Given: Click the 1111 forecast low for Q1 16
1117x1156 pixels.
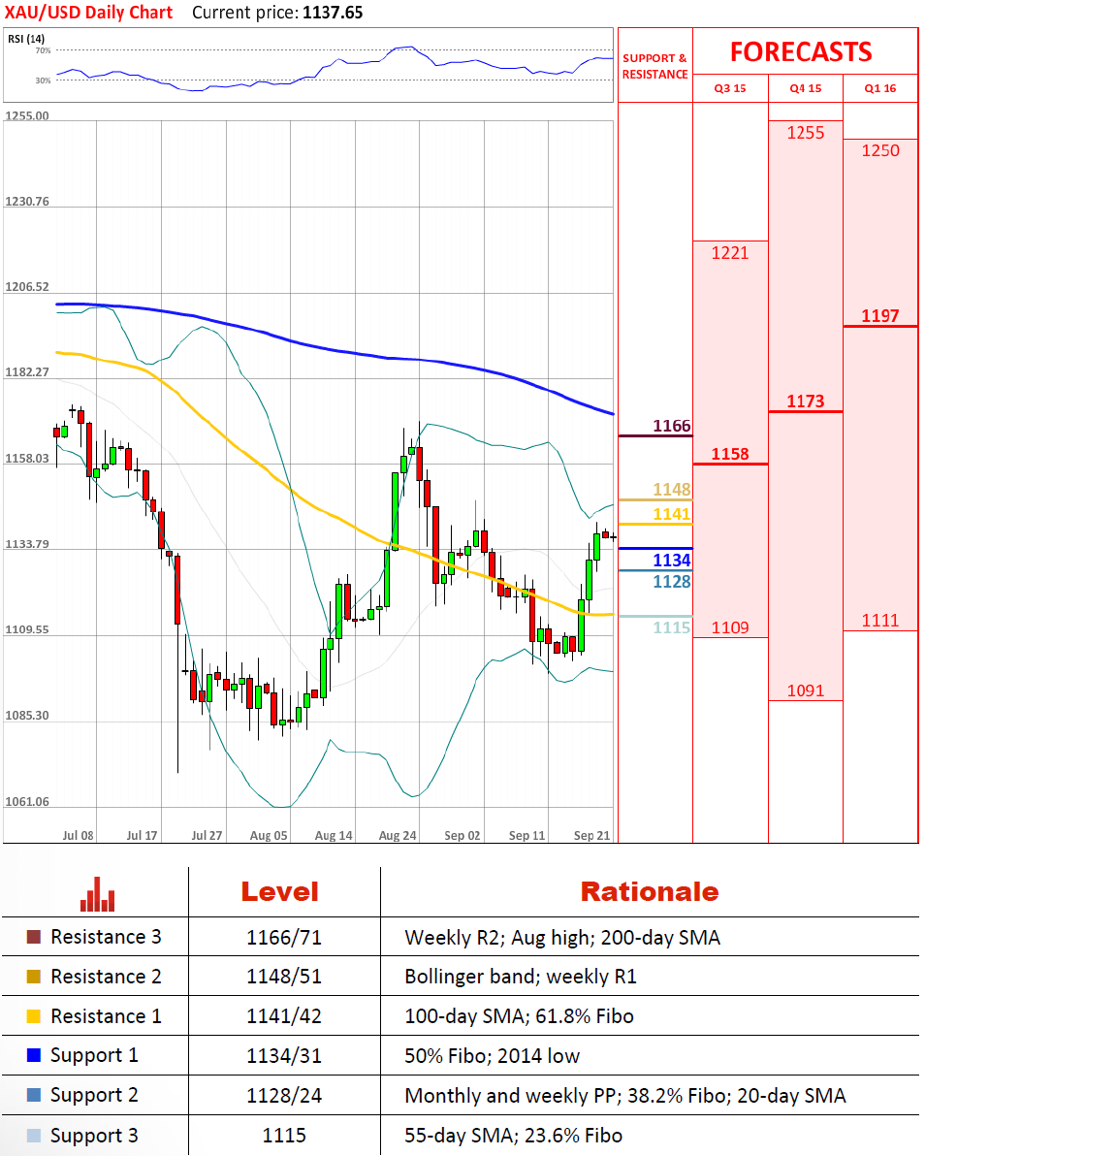Looking at the screenshot, I should tap(880, 620).
